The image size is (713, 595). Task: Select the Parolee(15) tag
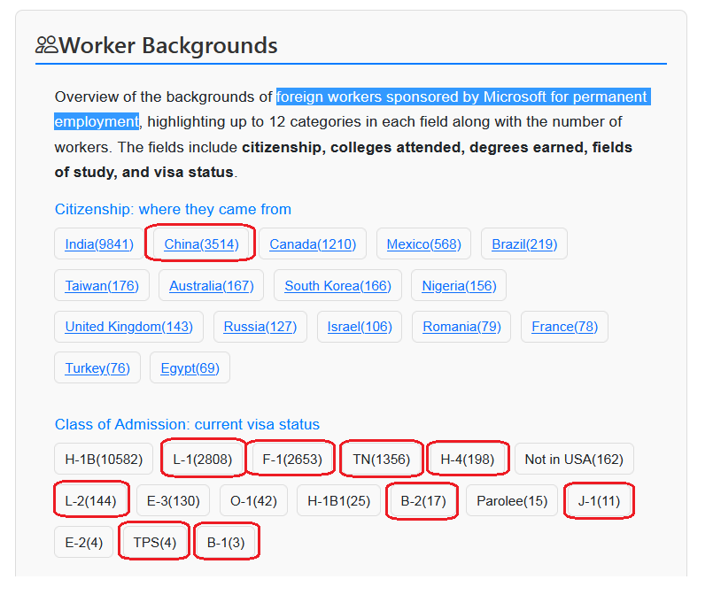[x=512, y=501]
